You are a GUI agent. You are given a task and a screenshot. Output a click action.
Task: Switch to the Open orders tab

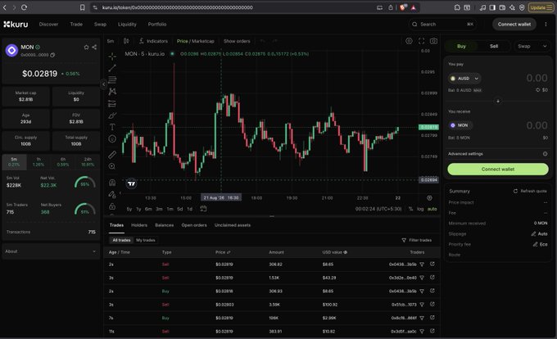[194, 225]
